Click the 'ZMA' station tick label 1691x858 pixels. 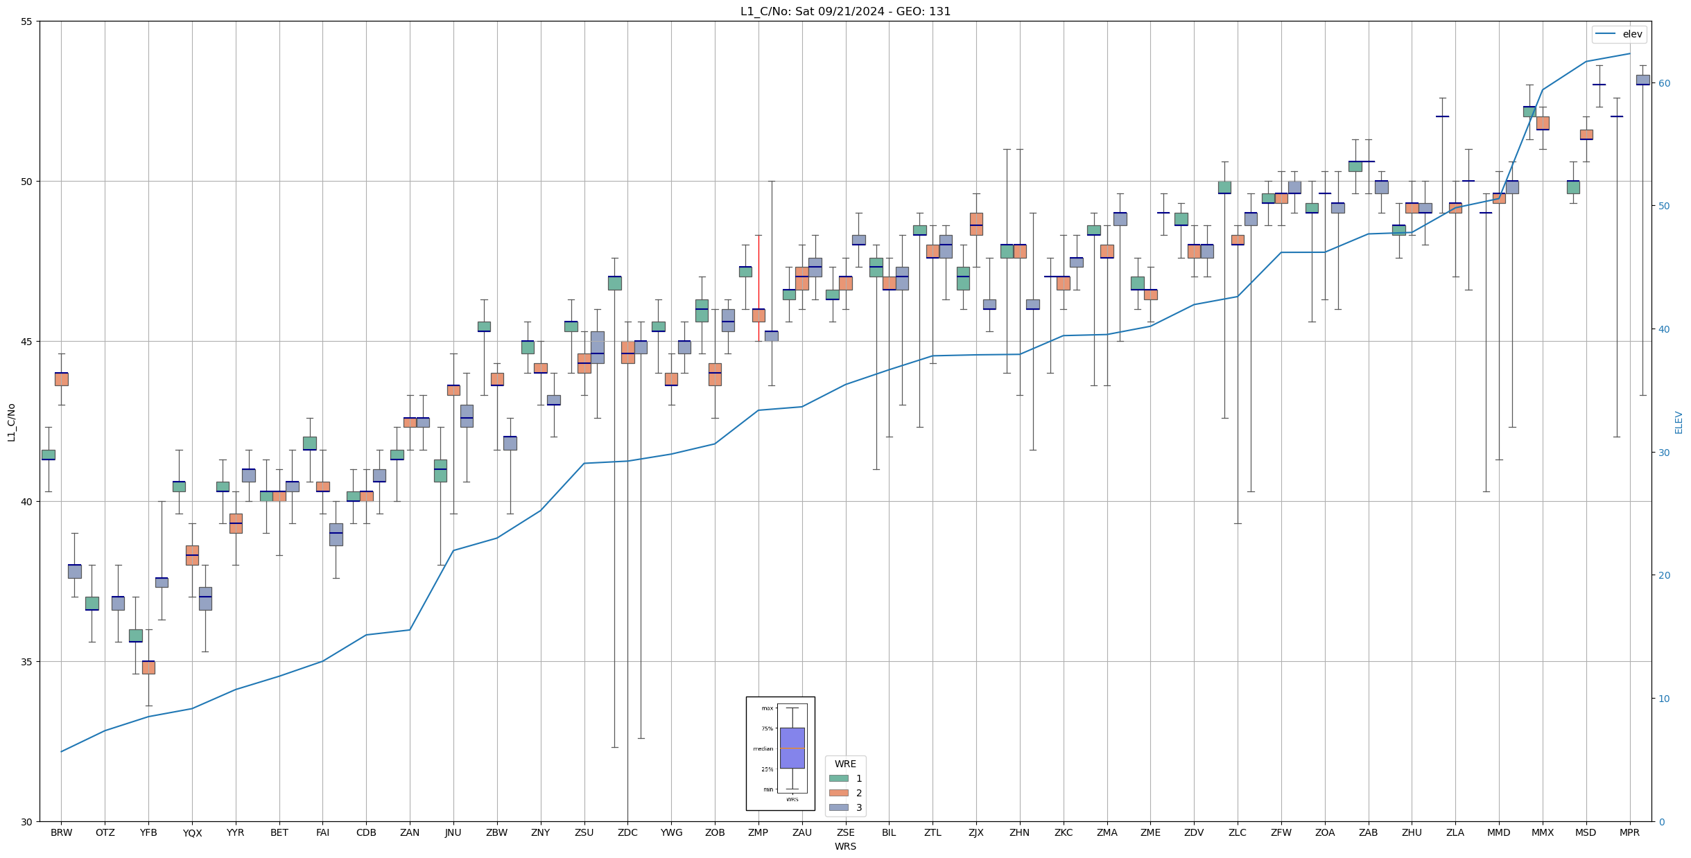[1107, 832]
